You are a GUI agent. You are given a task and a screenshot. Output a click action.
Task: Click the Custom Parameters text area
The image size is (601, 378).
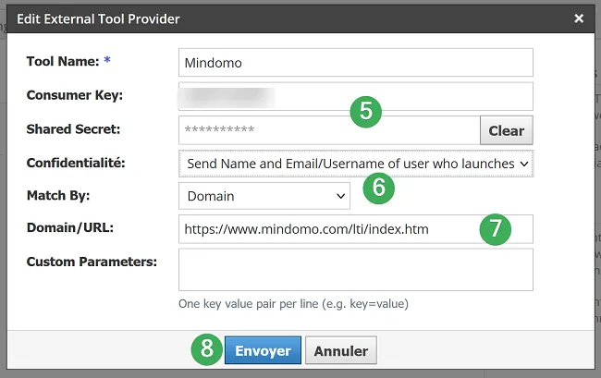coord(356,270)
